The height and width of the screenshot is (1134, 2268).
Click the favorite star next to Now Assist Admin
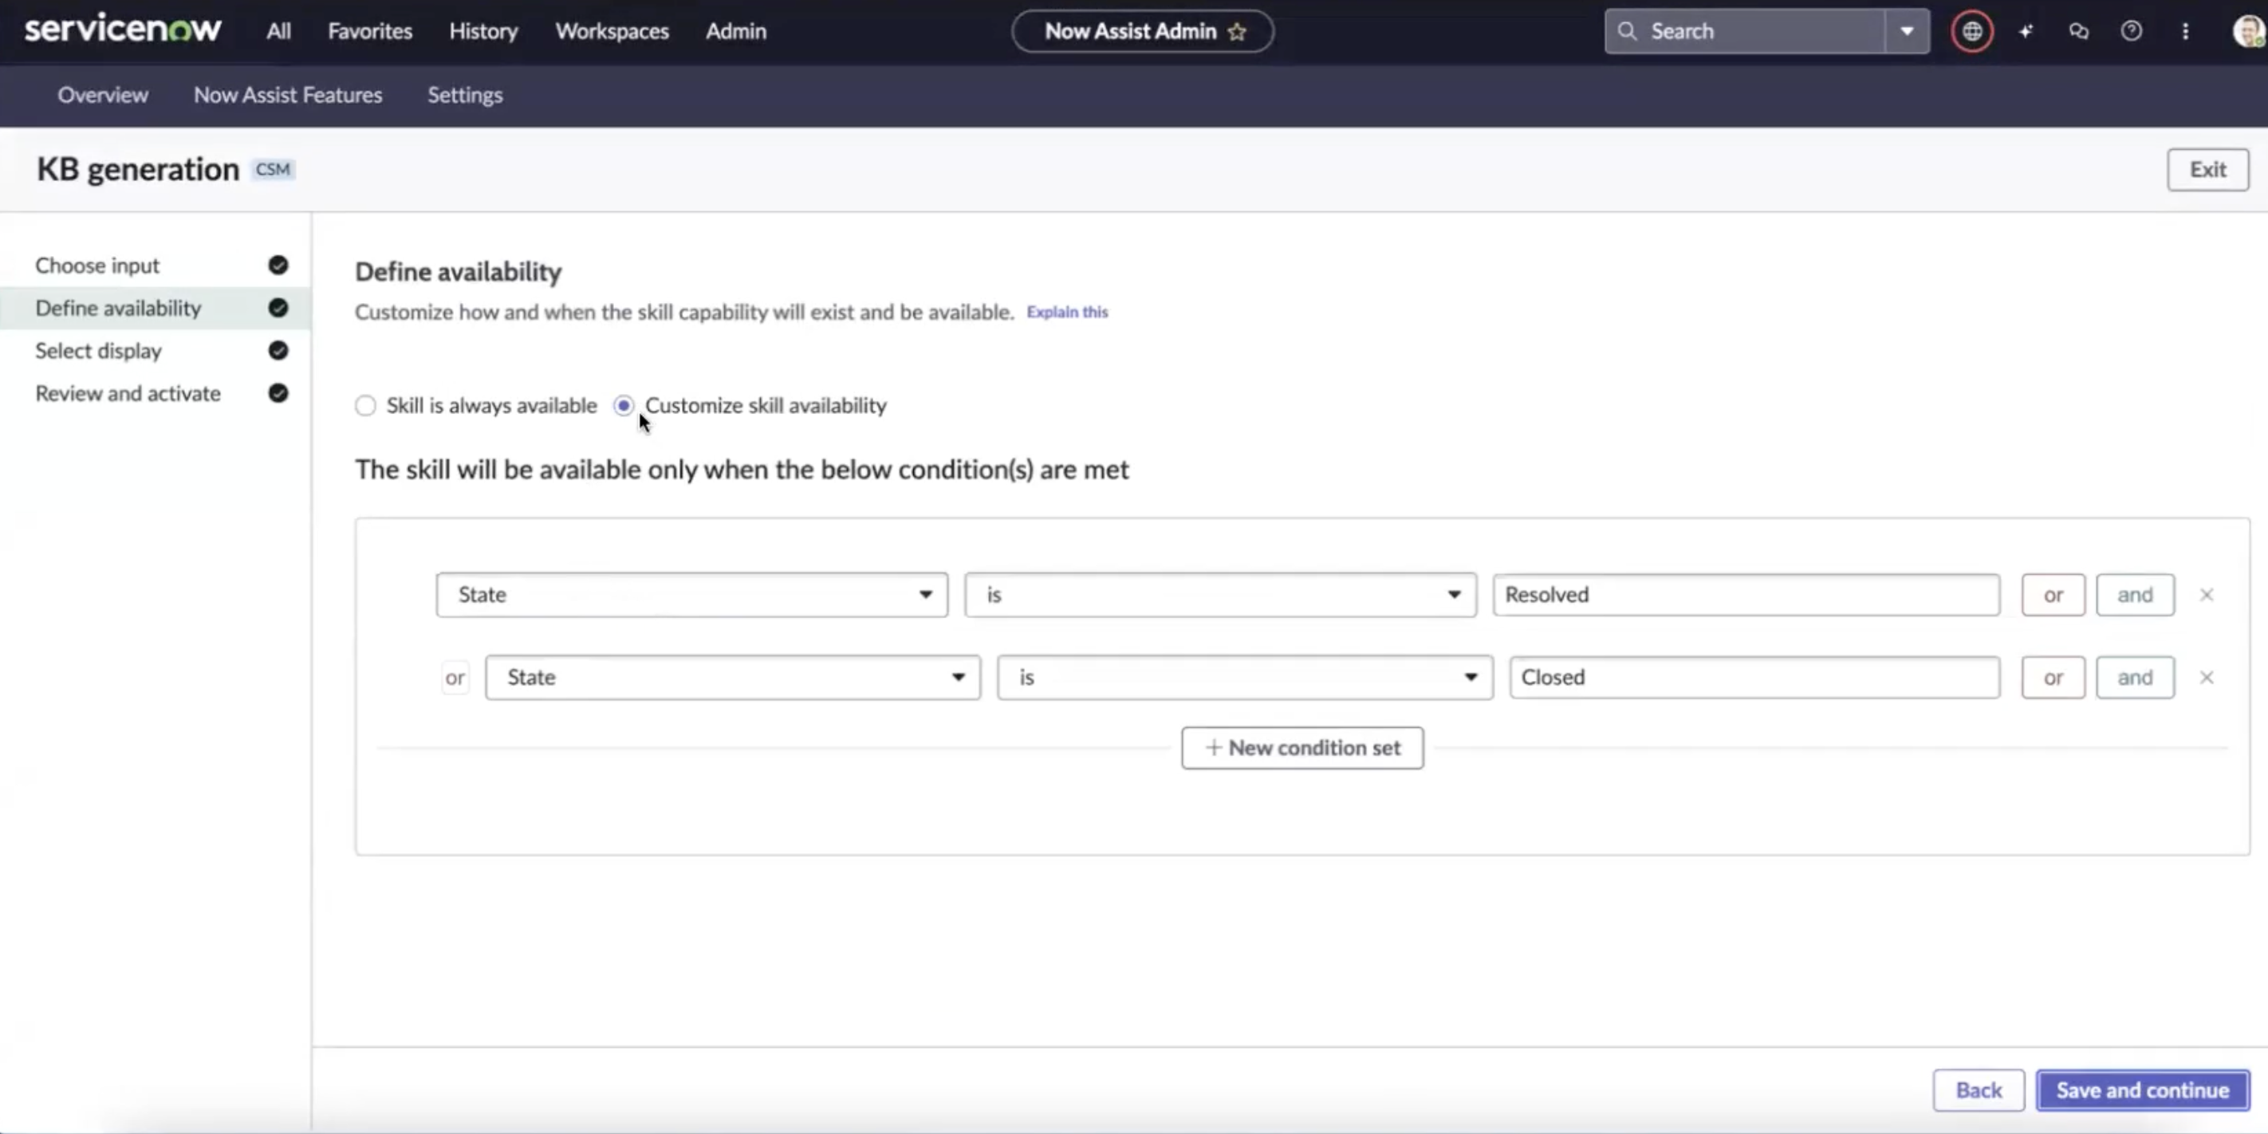coord(1237,32)
